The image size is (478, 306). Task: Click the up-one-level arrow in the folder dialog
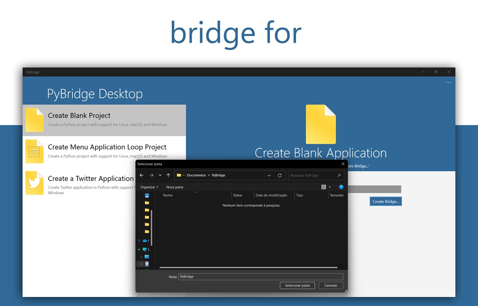click(168, 175)
